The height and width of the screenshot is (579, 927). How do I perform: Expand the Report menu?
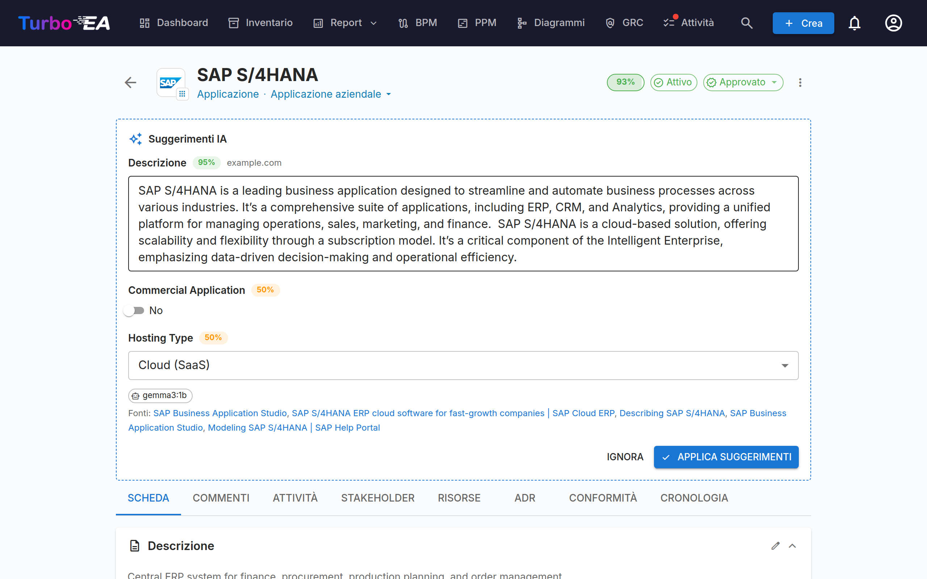345,23
